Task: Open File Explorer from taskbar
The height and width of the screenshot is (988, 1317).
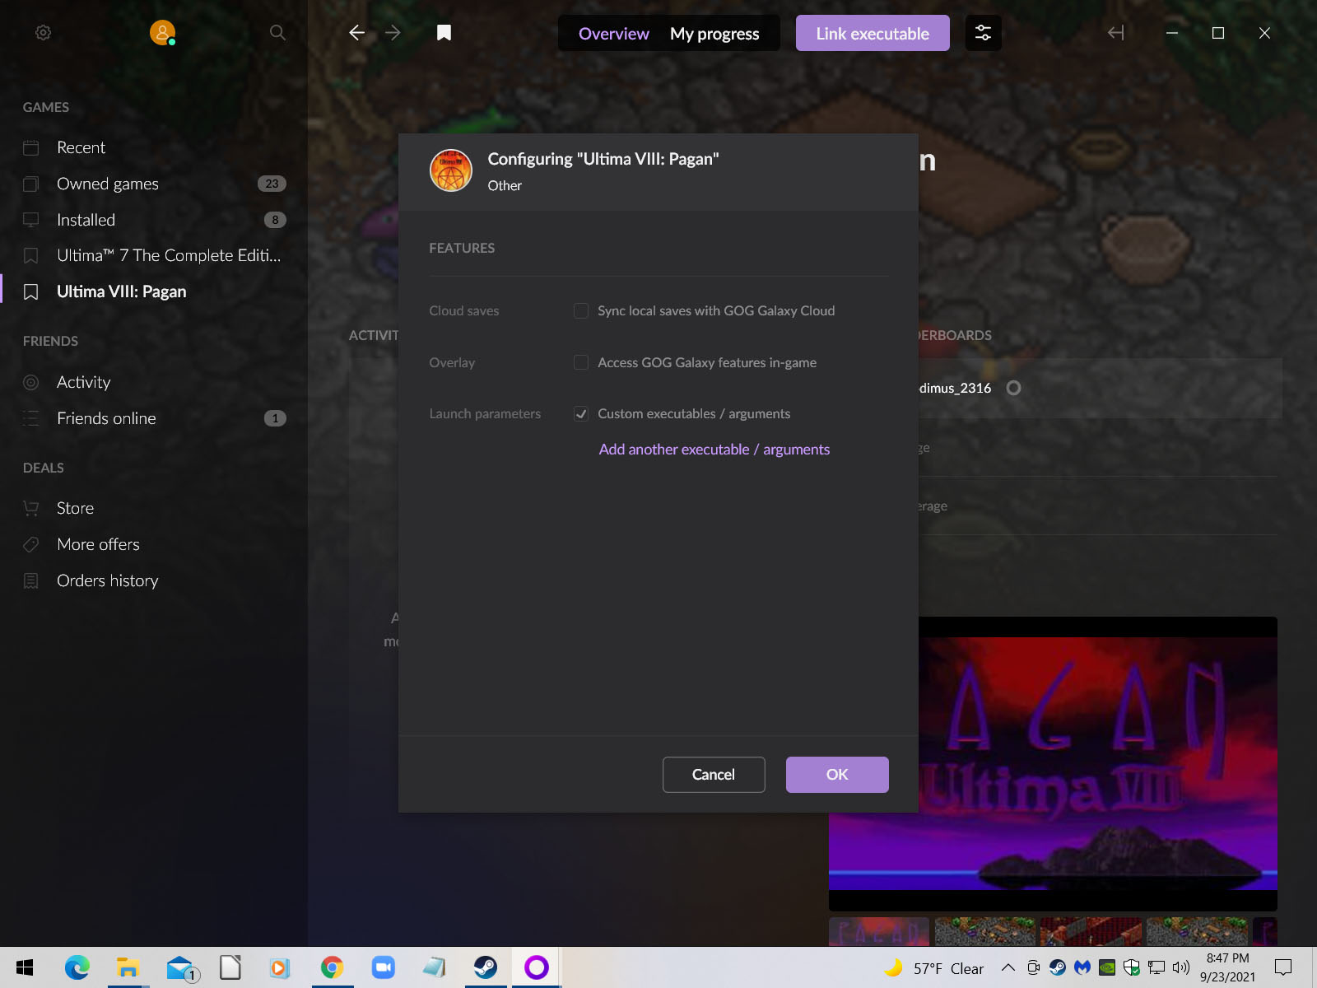Action: 128,967
